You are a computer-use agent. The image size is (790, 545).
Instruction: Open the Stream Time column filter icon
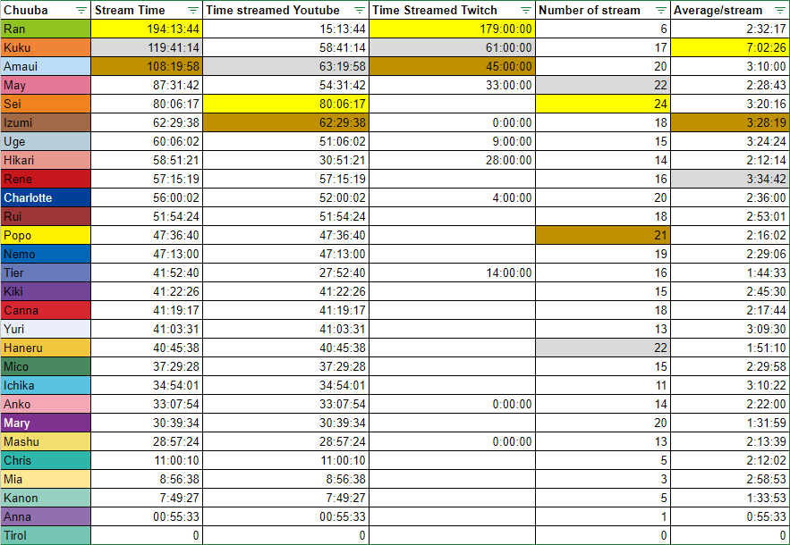pyautogui.click(x=192, y=10)
